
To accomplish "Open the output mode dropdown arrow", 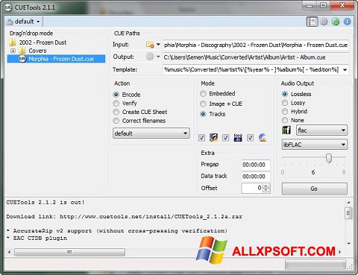I will [x=158, y=57].
